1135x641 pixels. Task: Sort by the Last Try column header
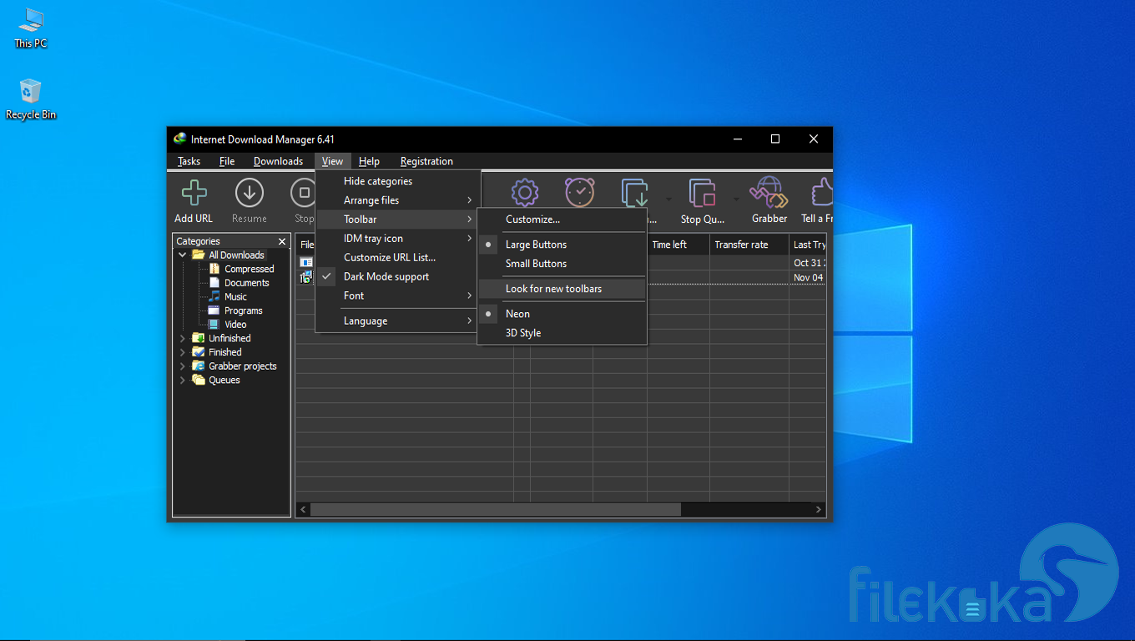tap(808, 245)
